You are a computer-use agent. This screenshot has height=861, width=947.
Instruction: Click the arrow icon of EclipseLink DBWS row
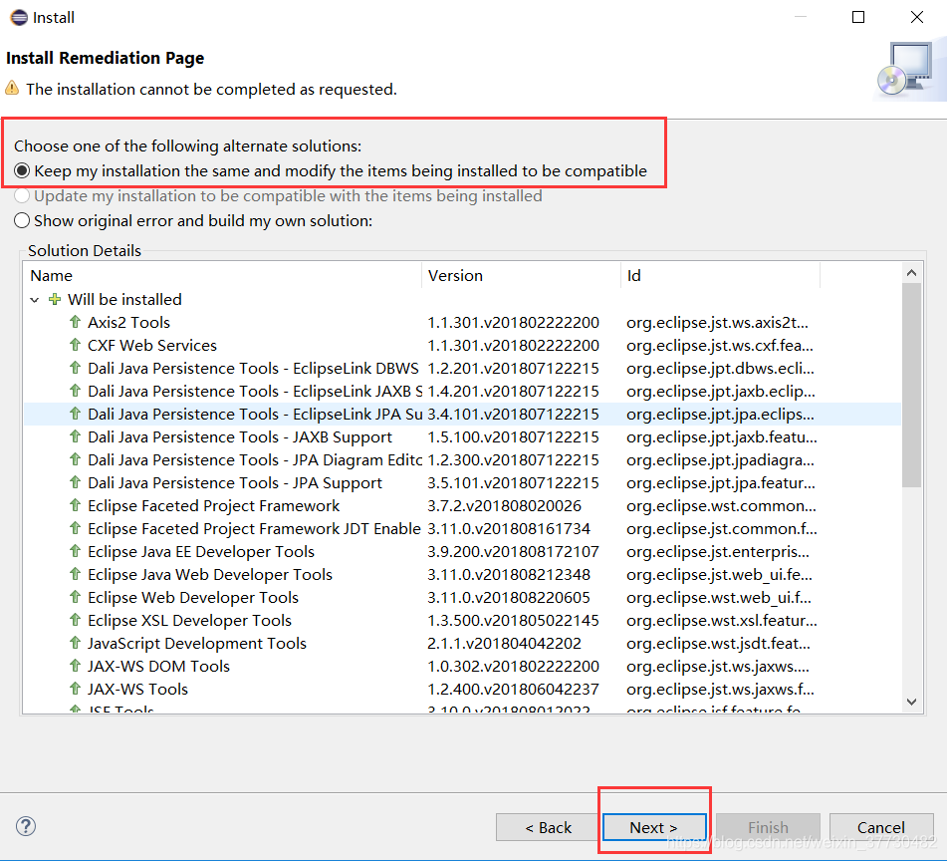coord(75,368)
